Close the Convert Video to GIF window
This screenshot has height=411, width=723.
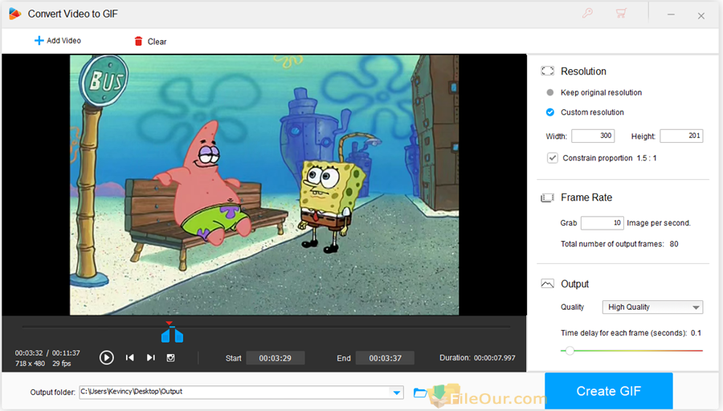(701, 16)
